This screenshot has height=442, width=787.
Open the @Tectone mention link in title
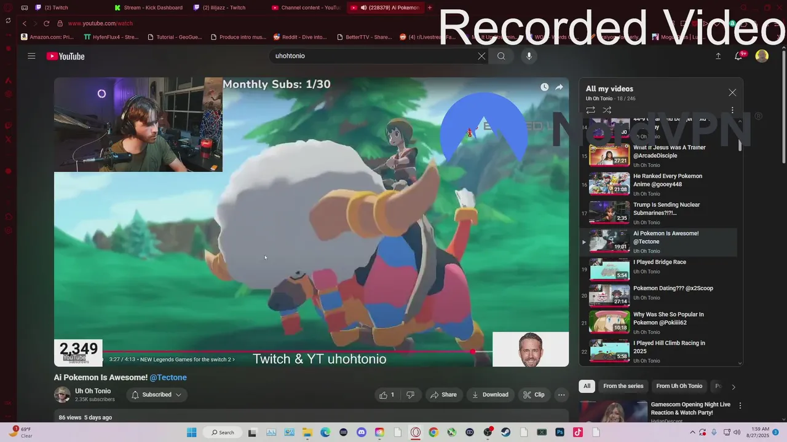coord(168,378)
